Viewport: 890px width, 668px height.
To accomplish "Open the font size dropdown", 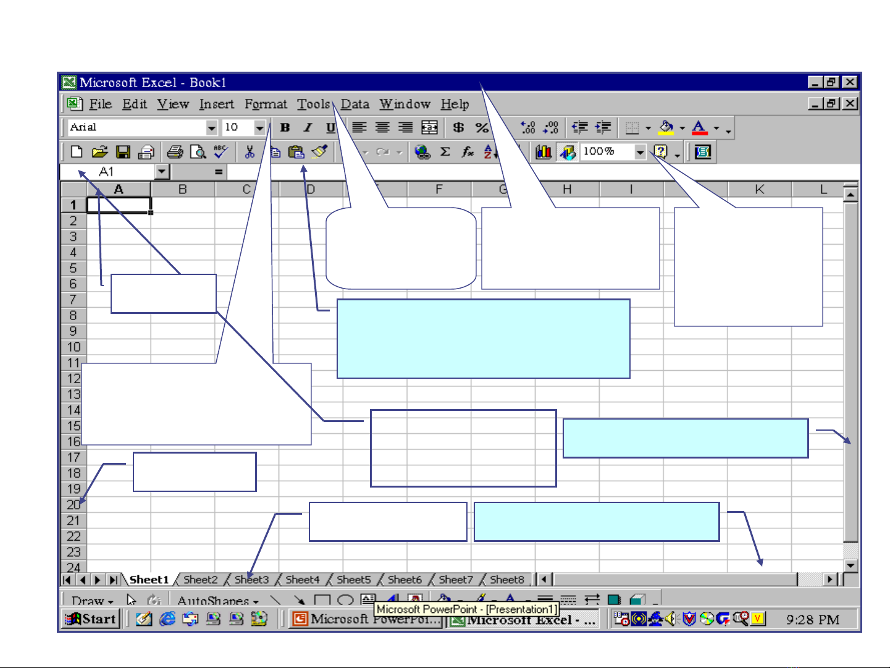I will point(259,128).
